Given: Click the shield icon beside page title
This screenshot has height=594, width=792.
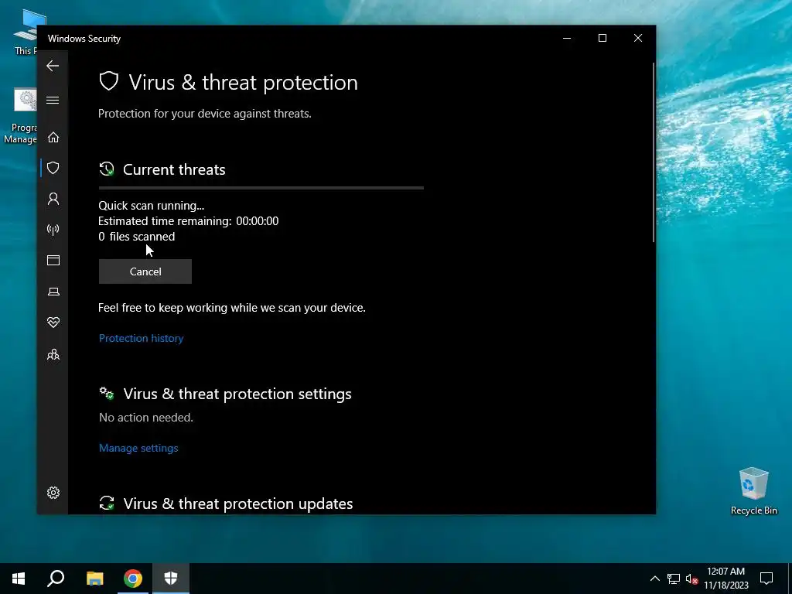Looking at the screenshot, I should (x=108, y=81).
